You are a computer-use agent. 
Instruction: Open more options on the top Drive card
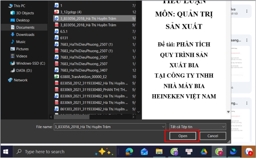click(247, 11)
